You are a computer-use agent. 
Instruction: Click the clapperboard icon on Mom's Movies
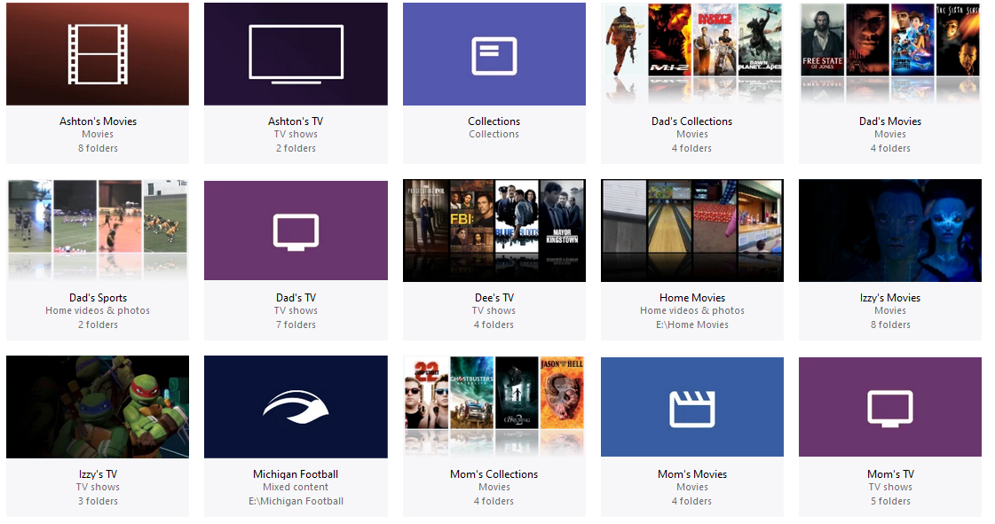[691, 409]
